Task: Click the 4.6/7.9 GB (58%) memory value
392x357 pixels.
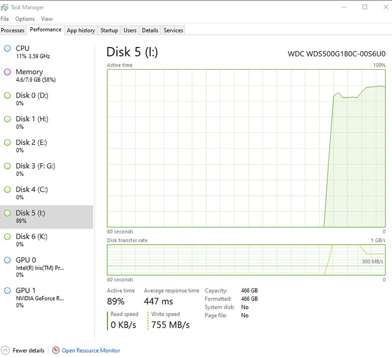Action: click(36, 80)
